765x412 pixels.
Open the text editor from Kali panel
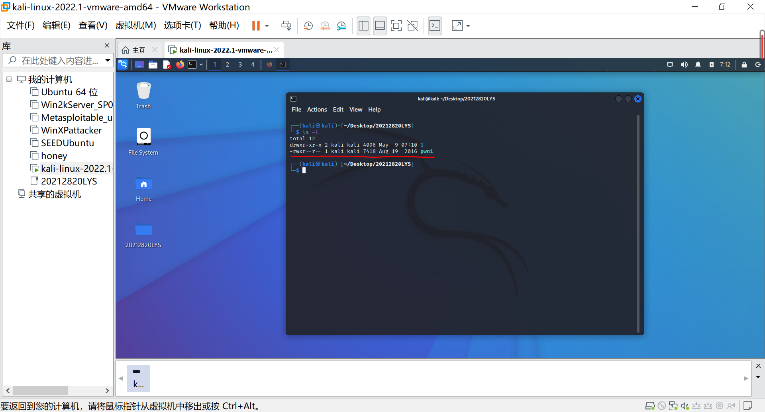167,65
